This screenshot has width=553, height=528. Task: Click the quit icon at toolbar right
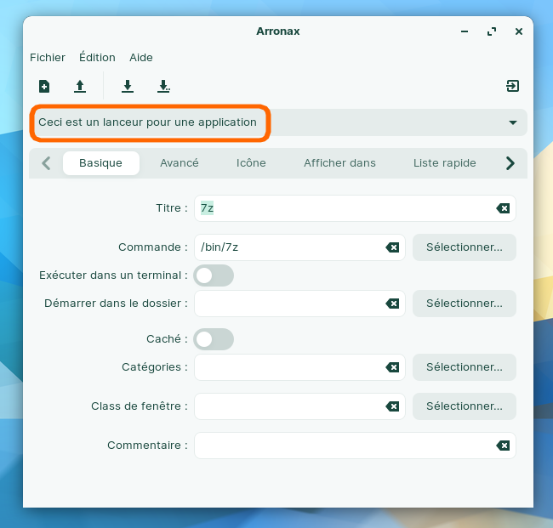(512, 86)
